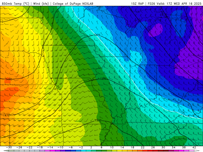
Task: Click the 30 colorbar scale value
Action: pyautogui.click(x=163, y=147)
